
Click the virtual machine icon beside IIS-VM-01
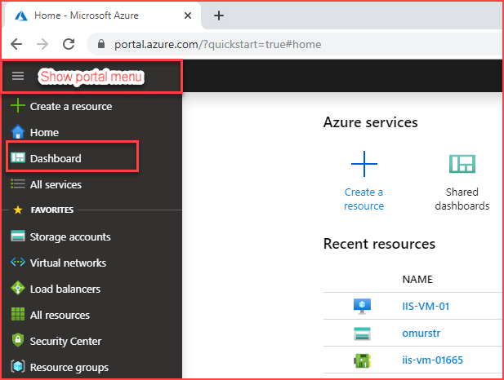click(362, 306)
